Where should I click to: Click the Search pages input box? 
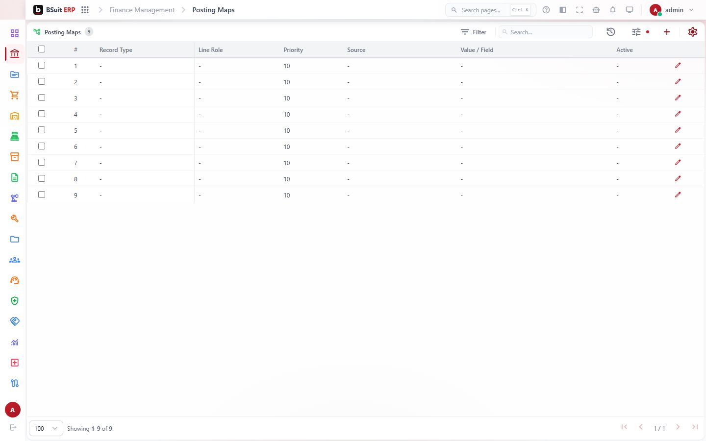pos(490,10)
